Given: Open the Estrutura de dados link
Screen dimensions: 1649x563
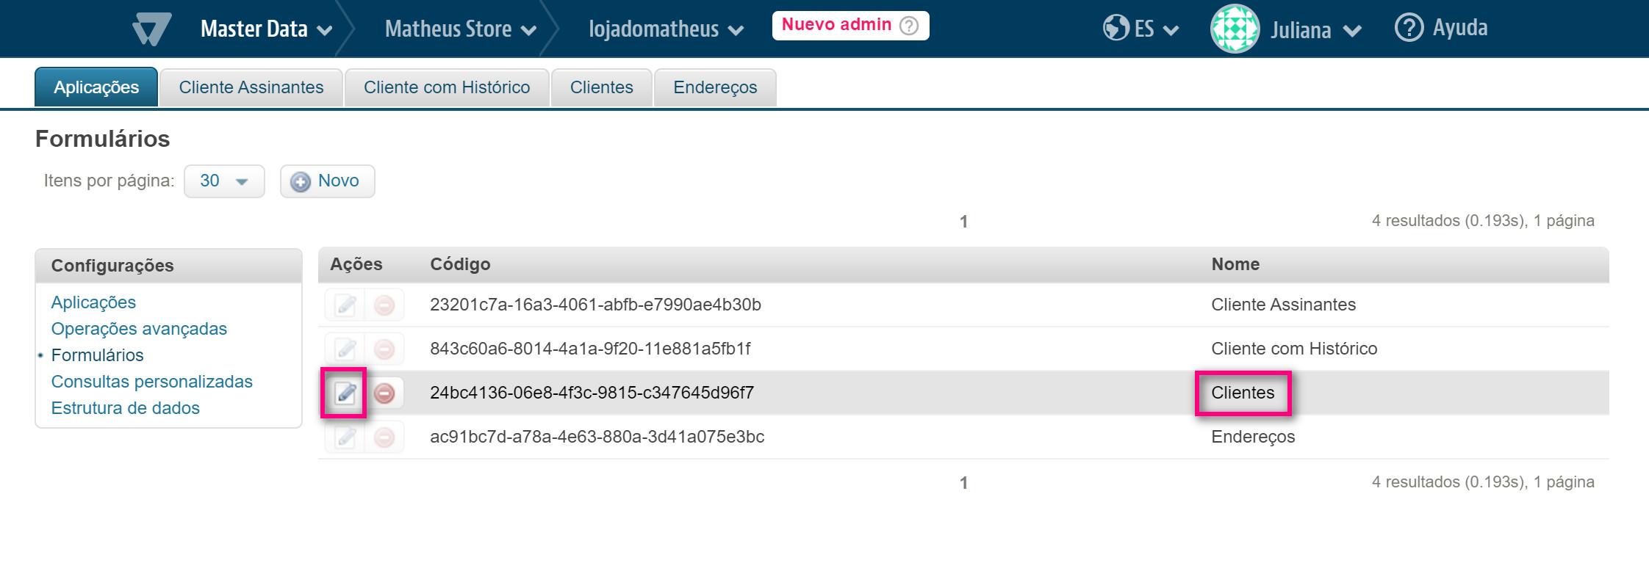Looking at the screenshot, I should tap(126, 408).
